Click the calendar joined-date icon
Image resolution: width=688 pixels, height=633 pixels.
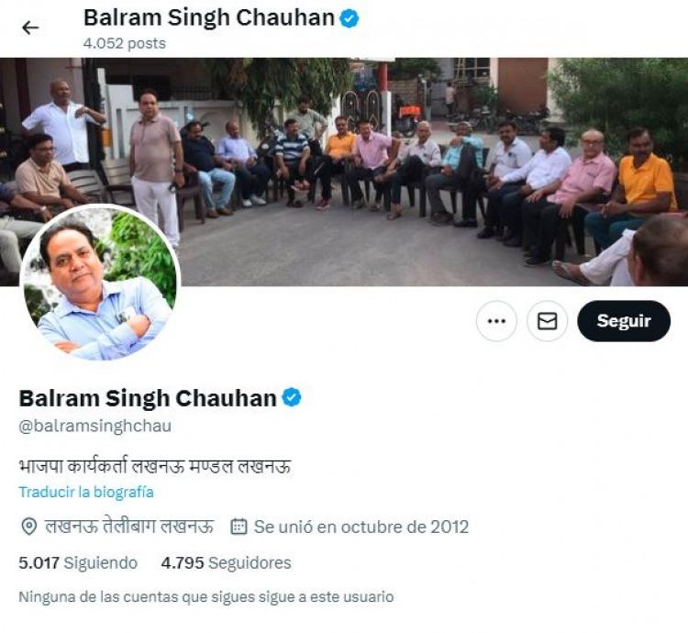click(x=239, y=527)
